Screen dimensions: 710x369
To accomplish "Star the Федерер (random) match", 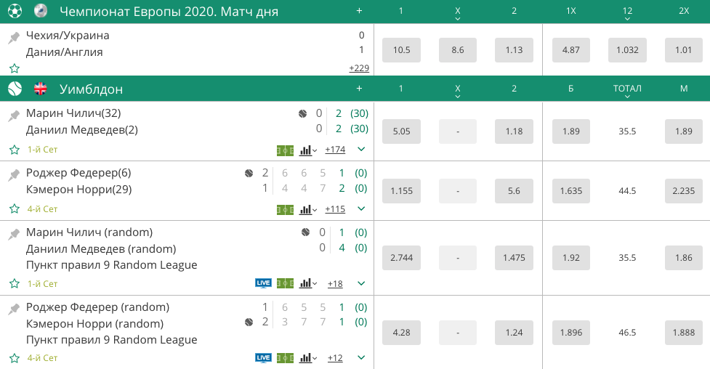I will (14, 358).
